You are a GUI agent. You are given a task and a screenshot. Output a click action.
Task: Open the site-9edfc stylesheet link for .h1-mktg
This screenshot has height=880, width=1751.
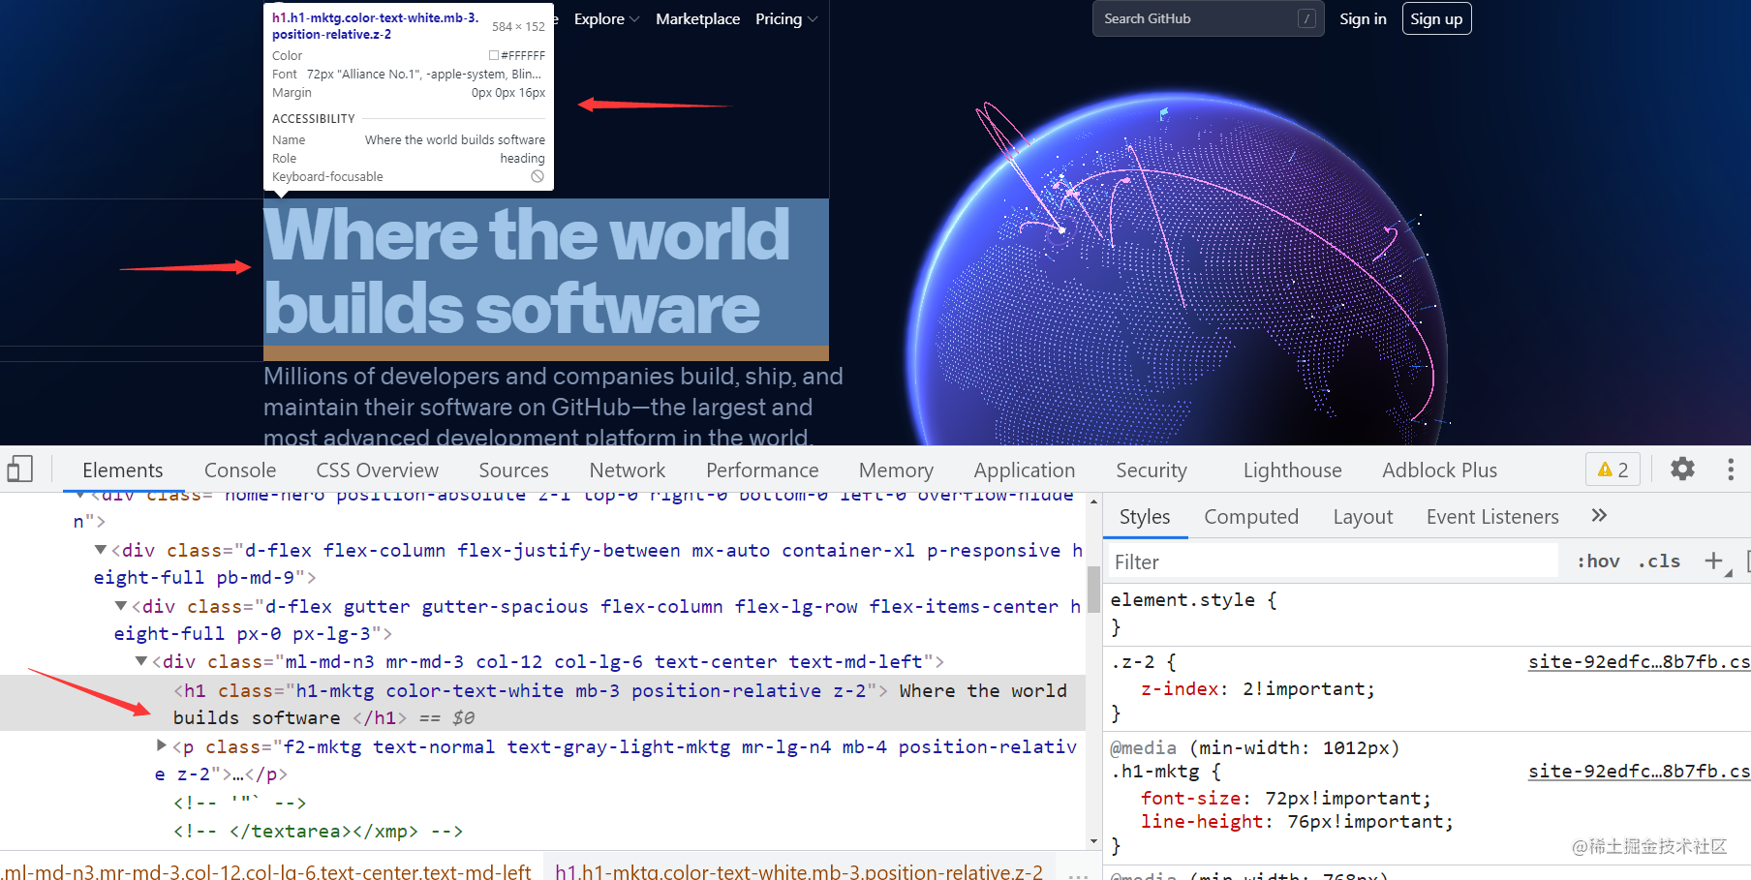click(1637, 771)
